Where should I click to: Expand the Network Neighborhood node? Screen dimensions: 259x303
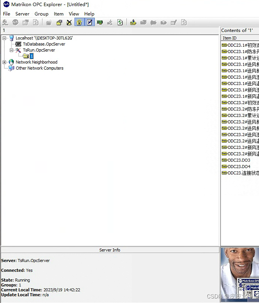(4, 62)
